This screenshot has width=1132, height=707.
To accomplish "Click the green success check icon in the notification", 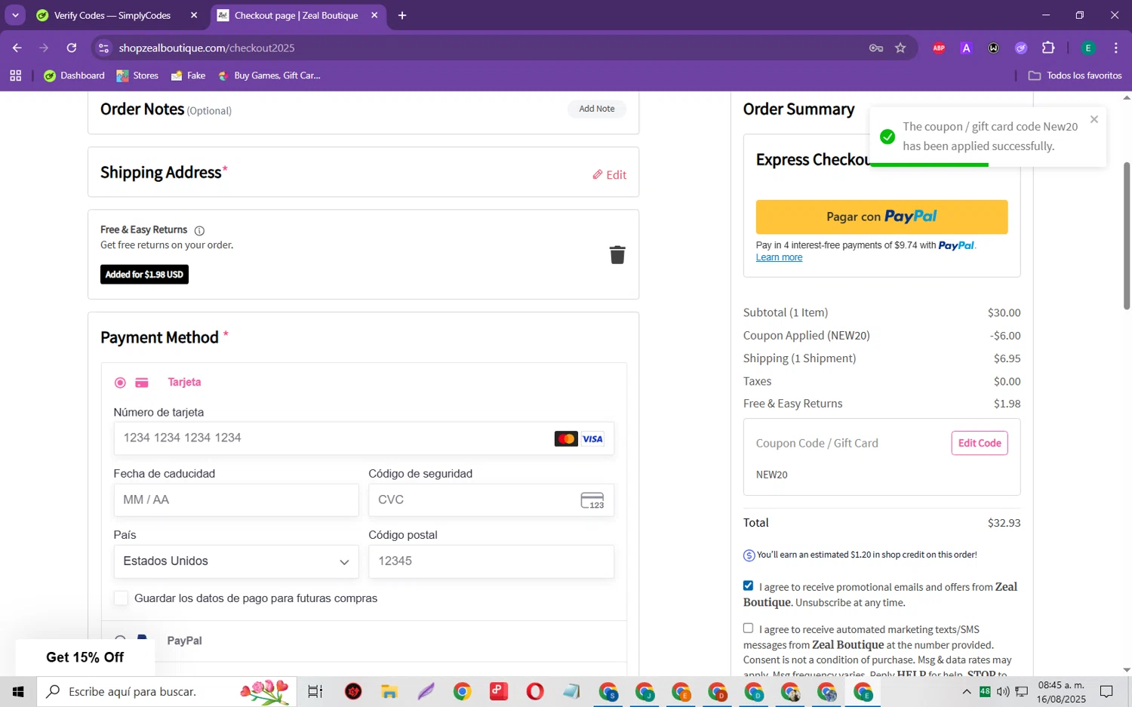I will 887,137.
